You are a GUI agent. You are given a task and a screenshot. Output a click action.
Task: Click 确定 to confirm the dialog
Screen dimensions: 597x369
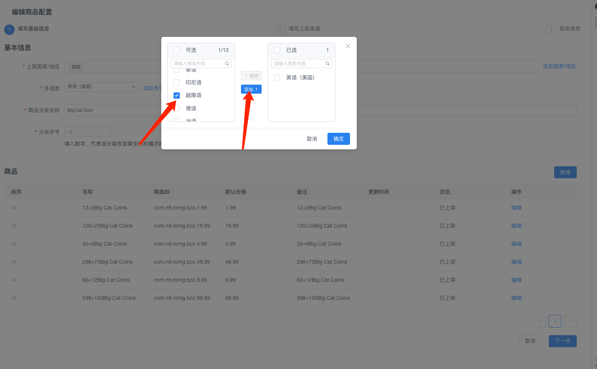338,139
